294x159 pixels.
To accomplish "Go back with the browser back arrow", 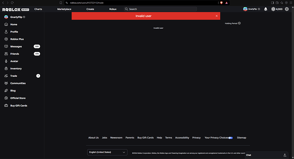I will 3,3.
